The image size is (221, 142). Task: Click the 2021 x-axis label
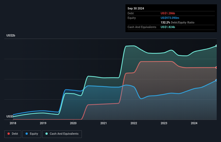(103, 123)
